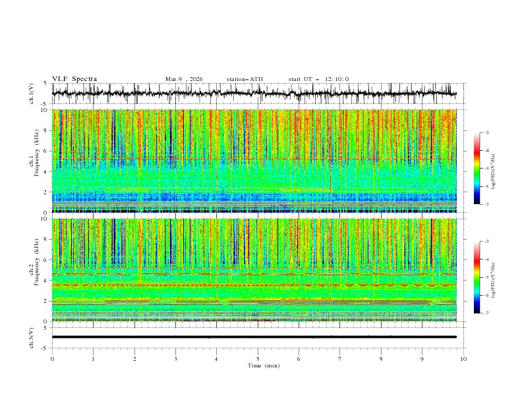Click the "9" tick on the Time axis
Screen dimensions: 522x403
click(422, 359)
